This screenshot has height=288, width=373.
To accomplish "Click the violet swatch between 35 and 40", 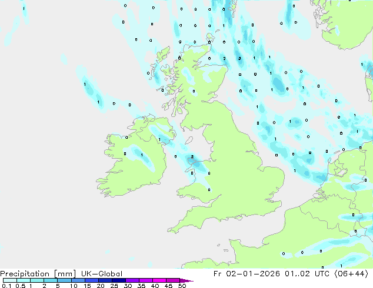I will click(145, 280).
